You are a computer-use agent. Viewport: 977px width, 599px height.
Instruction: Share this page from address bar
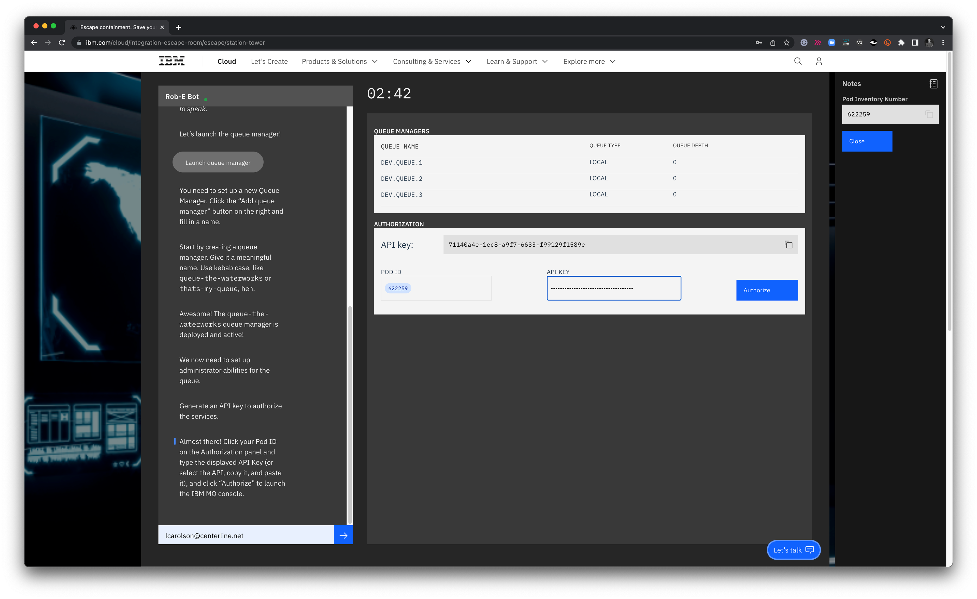pos(772,43)
